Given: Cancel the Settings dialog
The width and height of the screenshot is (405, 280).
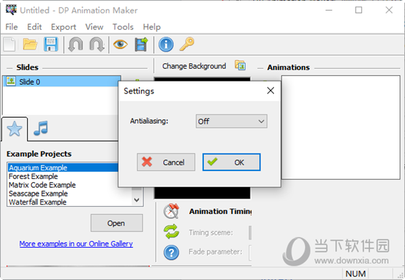Looking at the screenshot, I should (x=166, y=162).
